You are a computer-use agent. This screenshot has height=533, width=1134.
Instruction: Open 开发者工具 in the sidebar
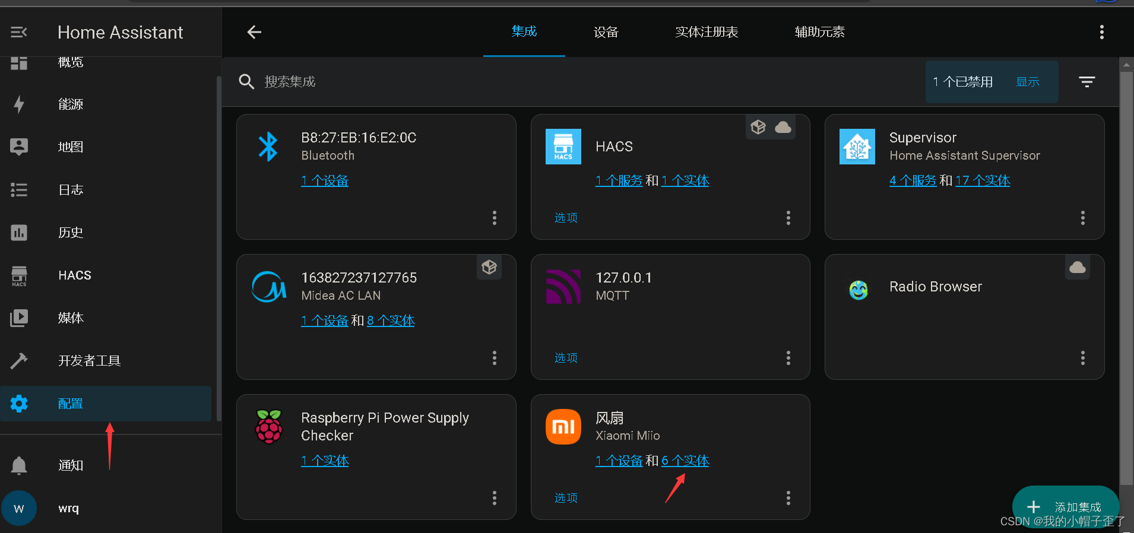tap(106, 361)
